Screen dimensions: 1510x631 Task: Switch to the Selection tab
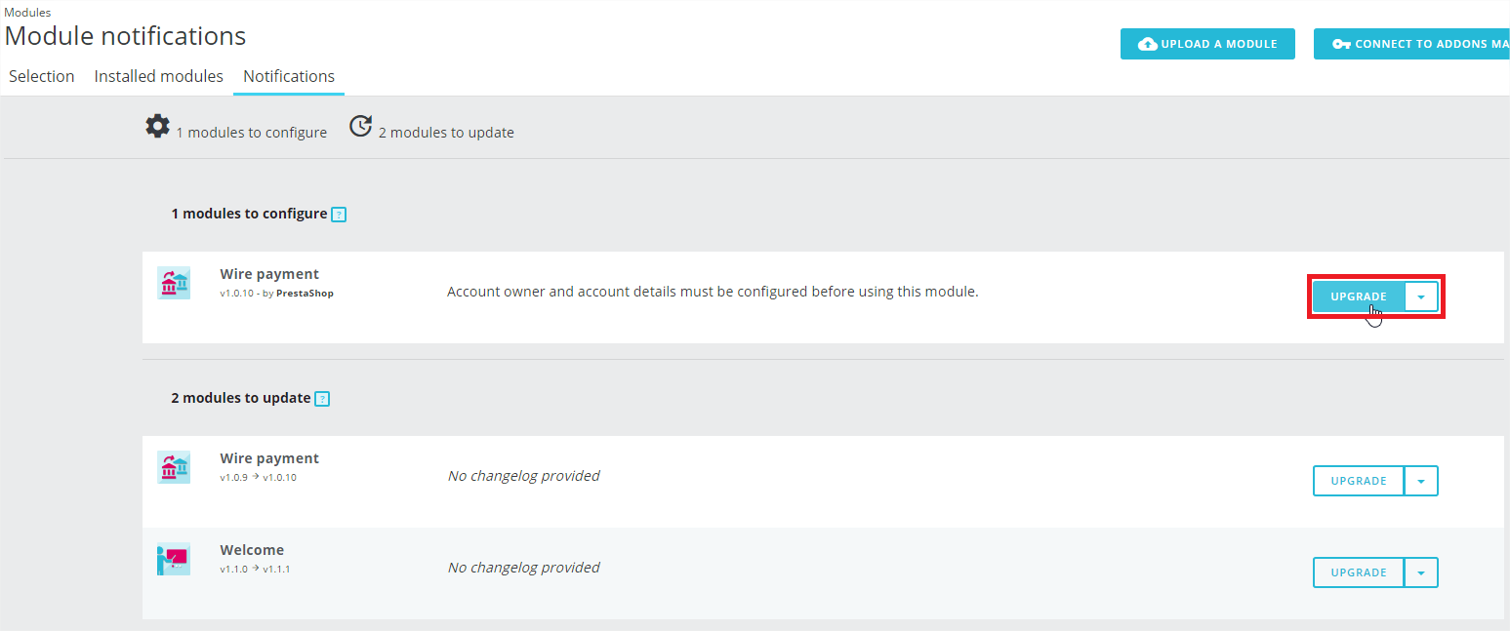click(42, 76)
